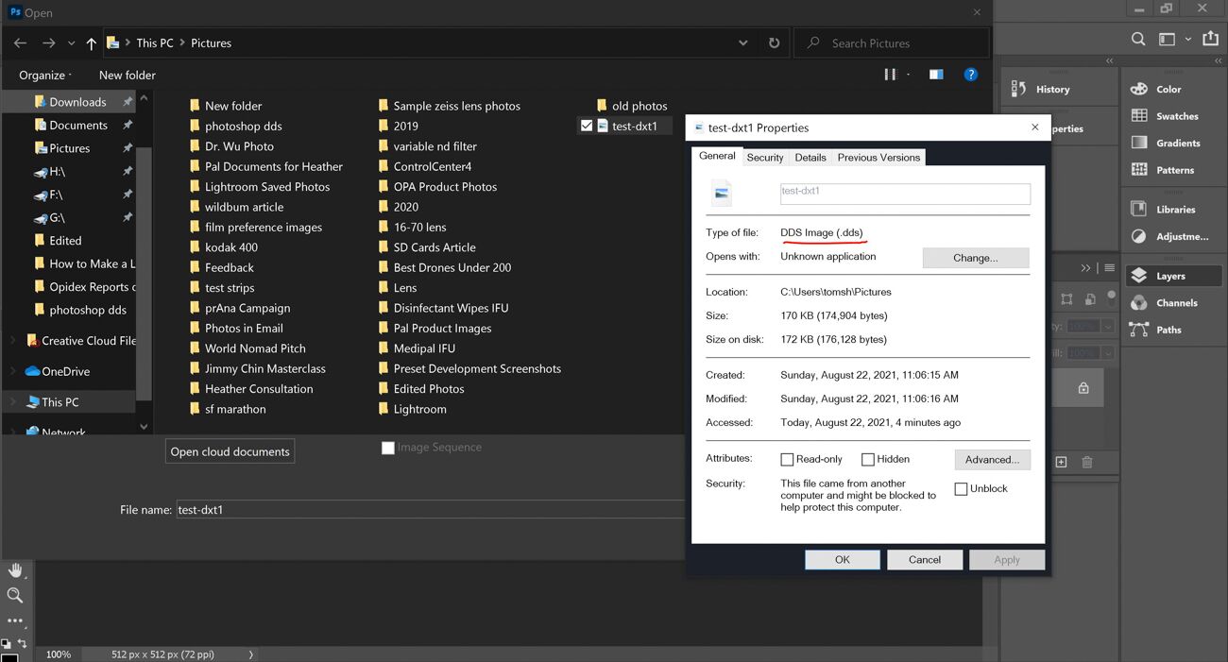Switch to the Details tab
Image resolution: width=1228 pixels, height=662 pixels.
[810, 158]
